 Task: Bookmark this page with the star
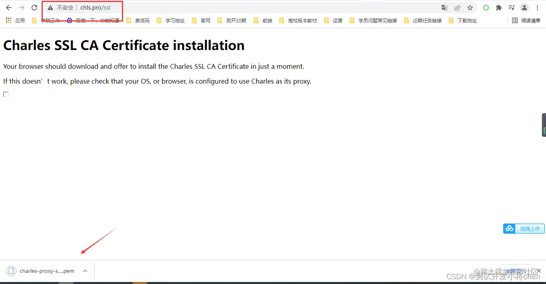470,8
